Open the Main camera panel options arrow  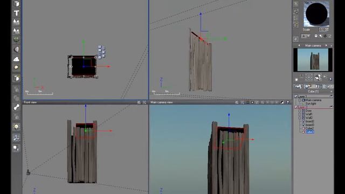(x=331, y=46)
